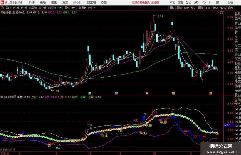Click the 游客 guest account label

pyautogui.click(x=230, y=3)
